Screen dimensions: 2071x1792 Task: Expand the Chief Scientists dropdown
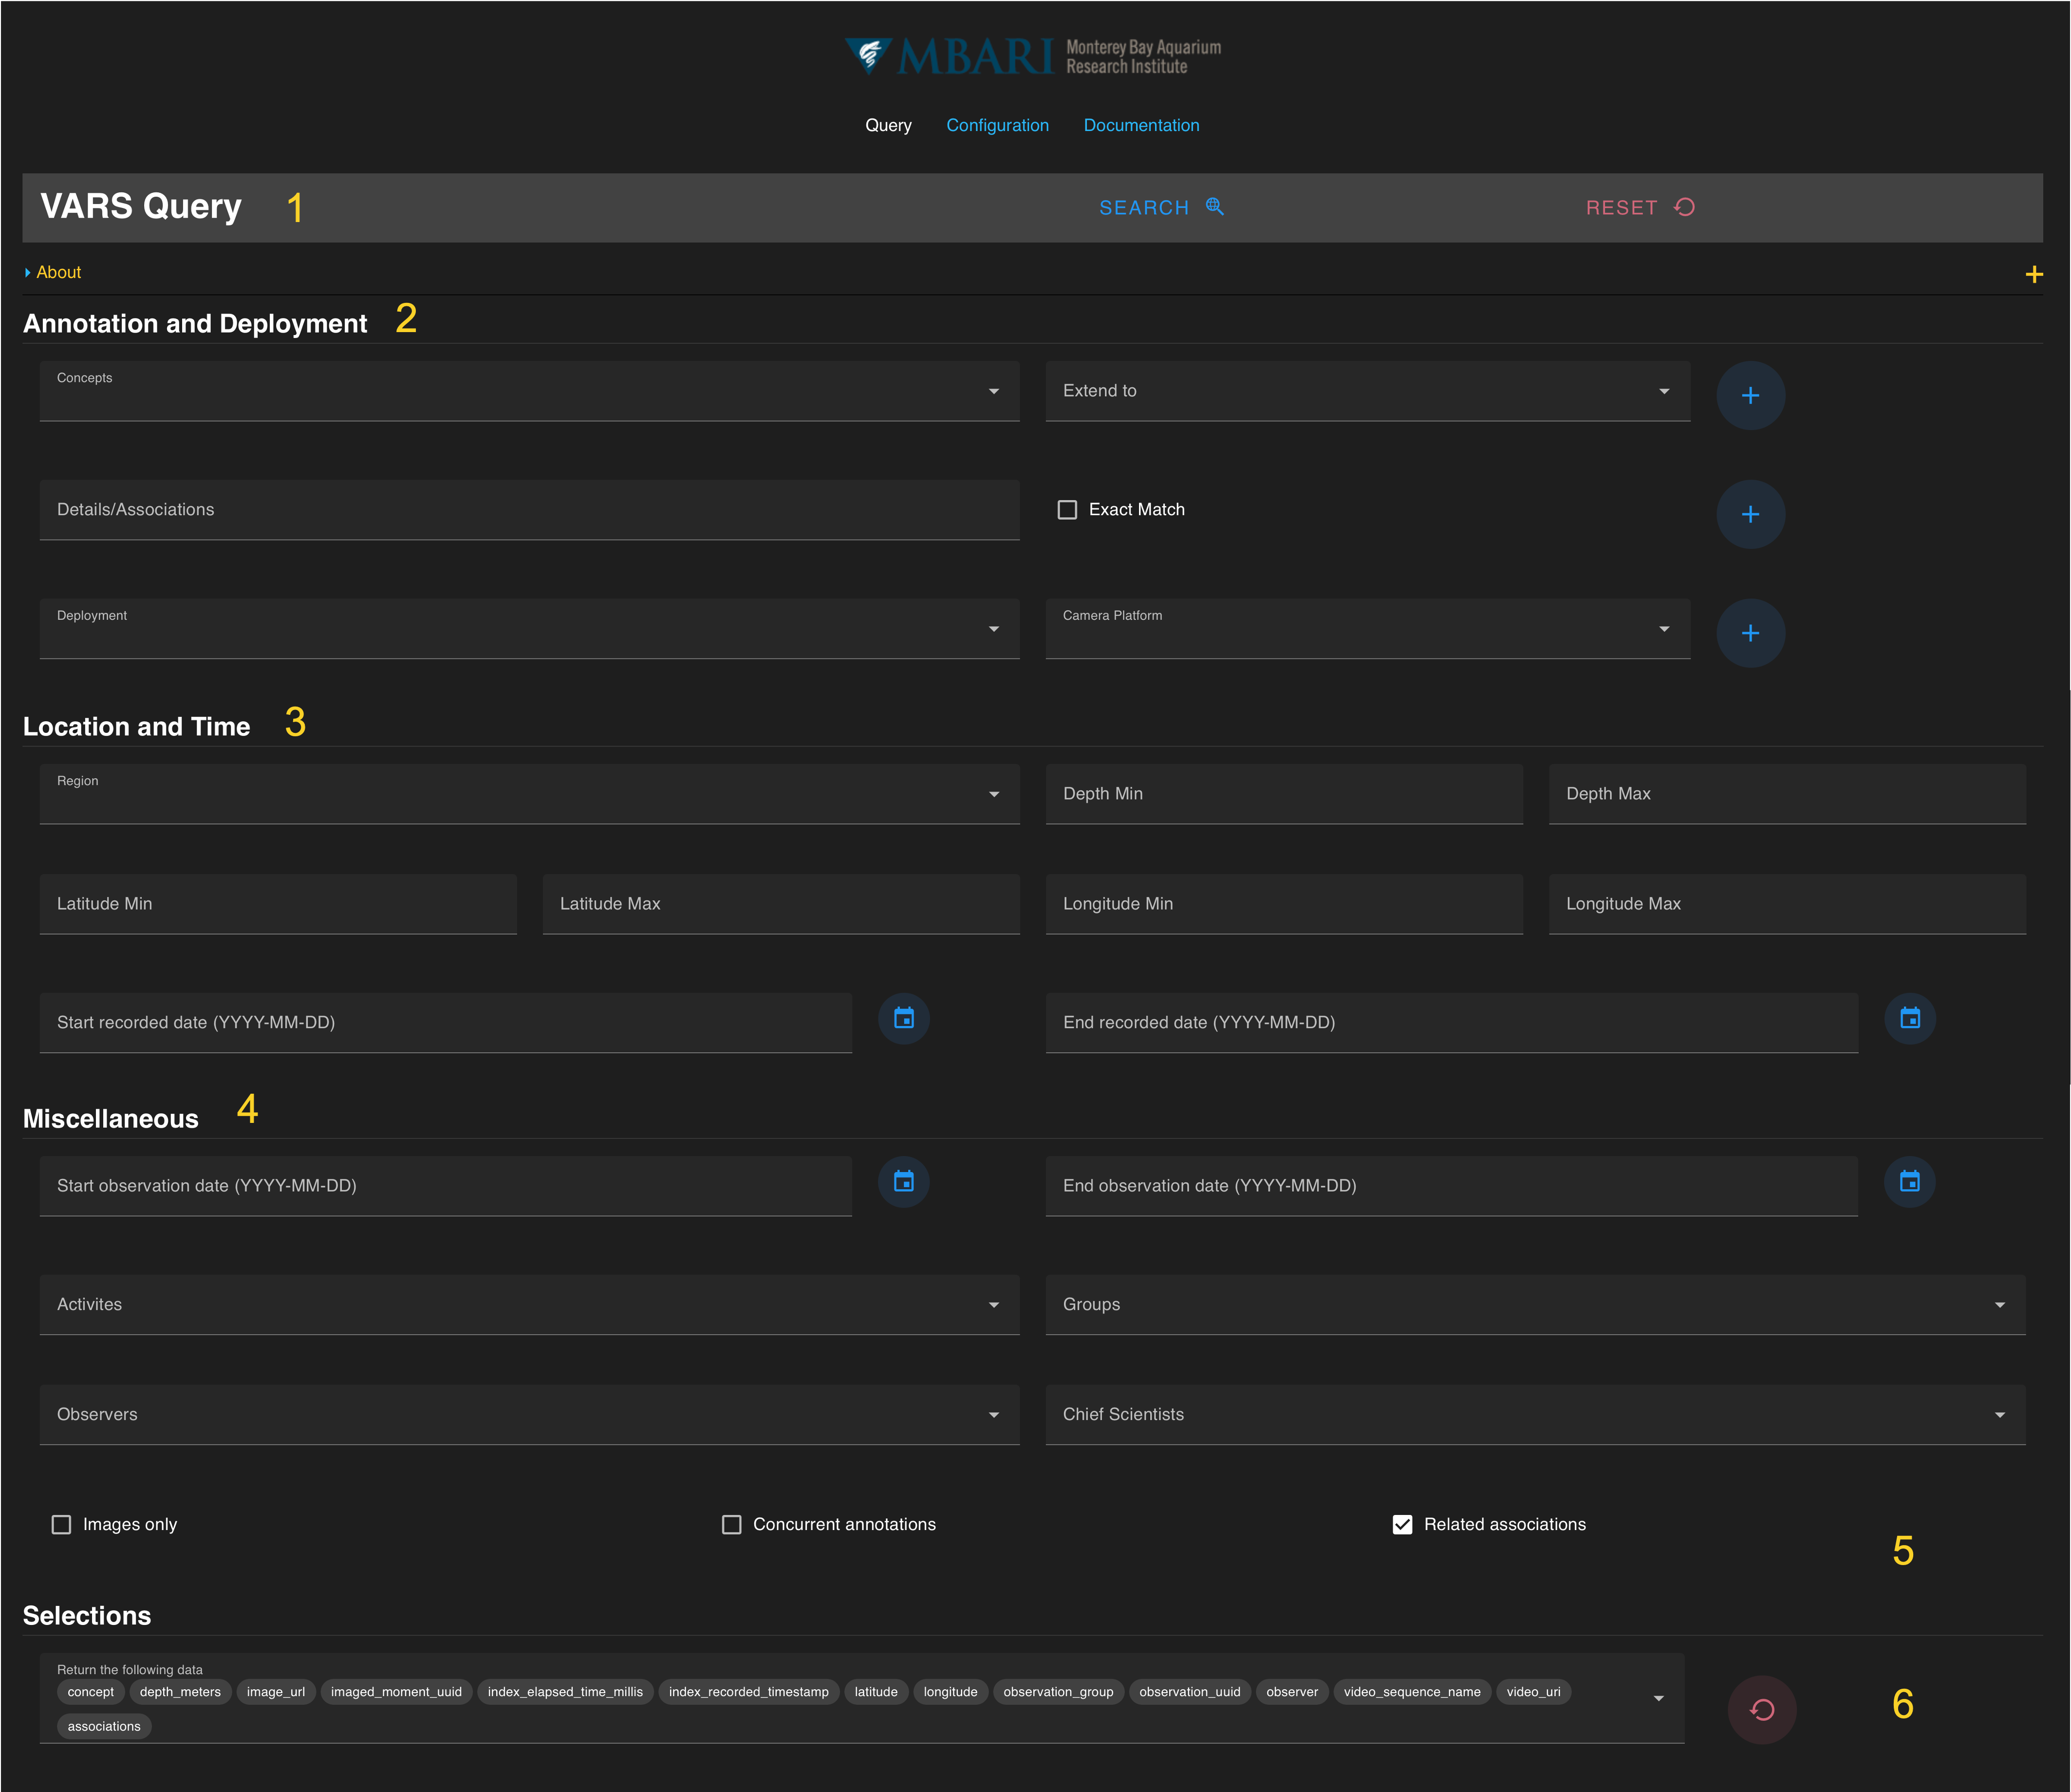1534,1415
